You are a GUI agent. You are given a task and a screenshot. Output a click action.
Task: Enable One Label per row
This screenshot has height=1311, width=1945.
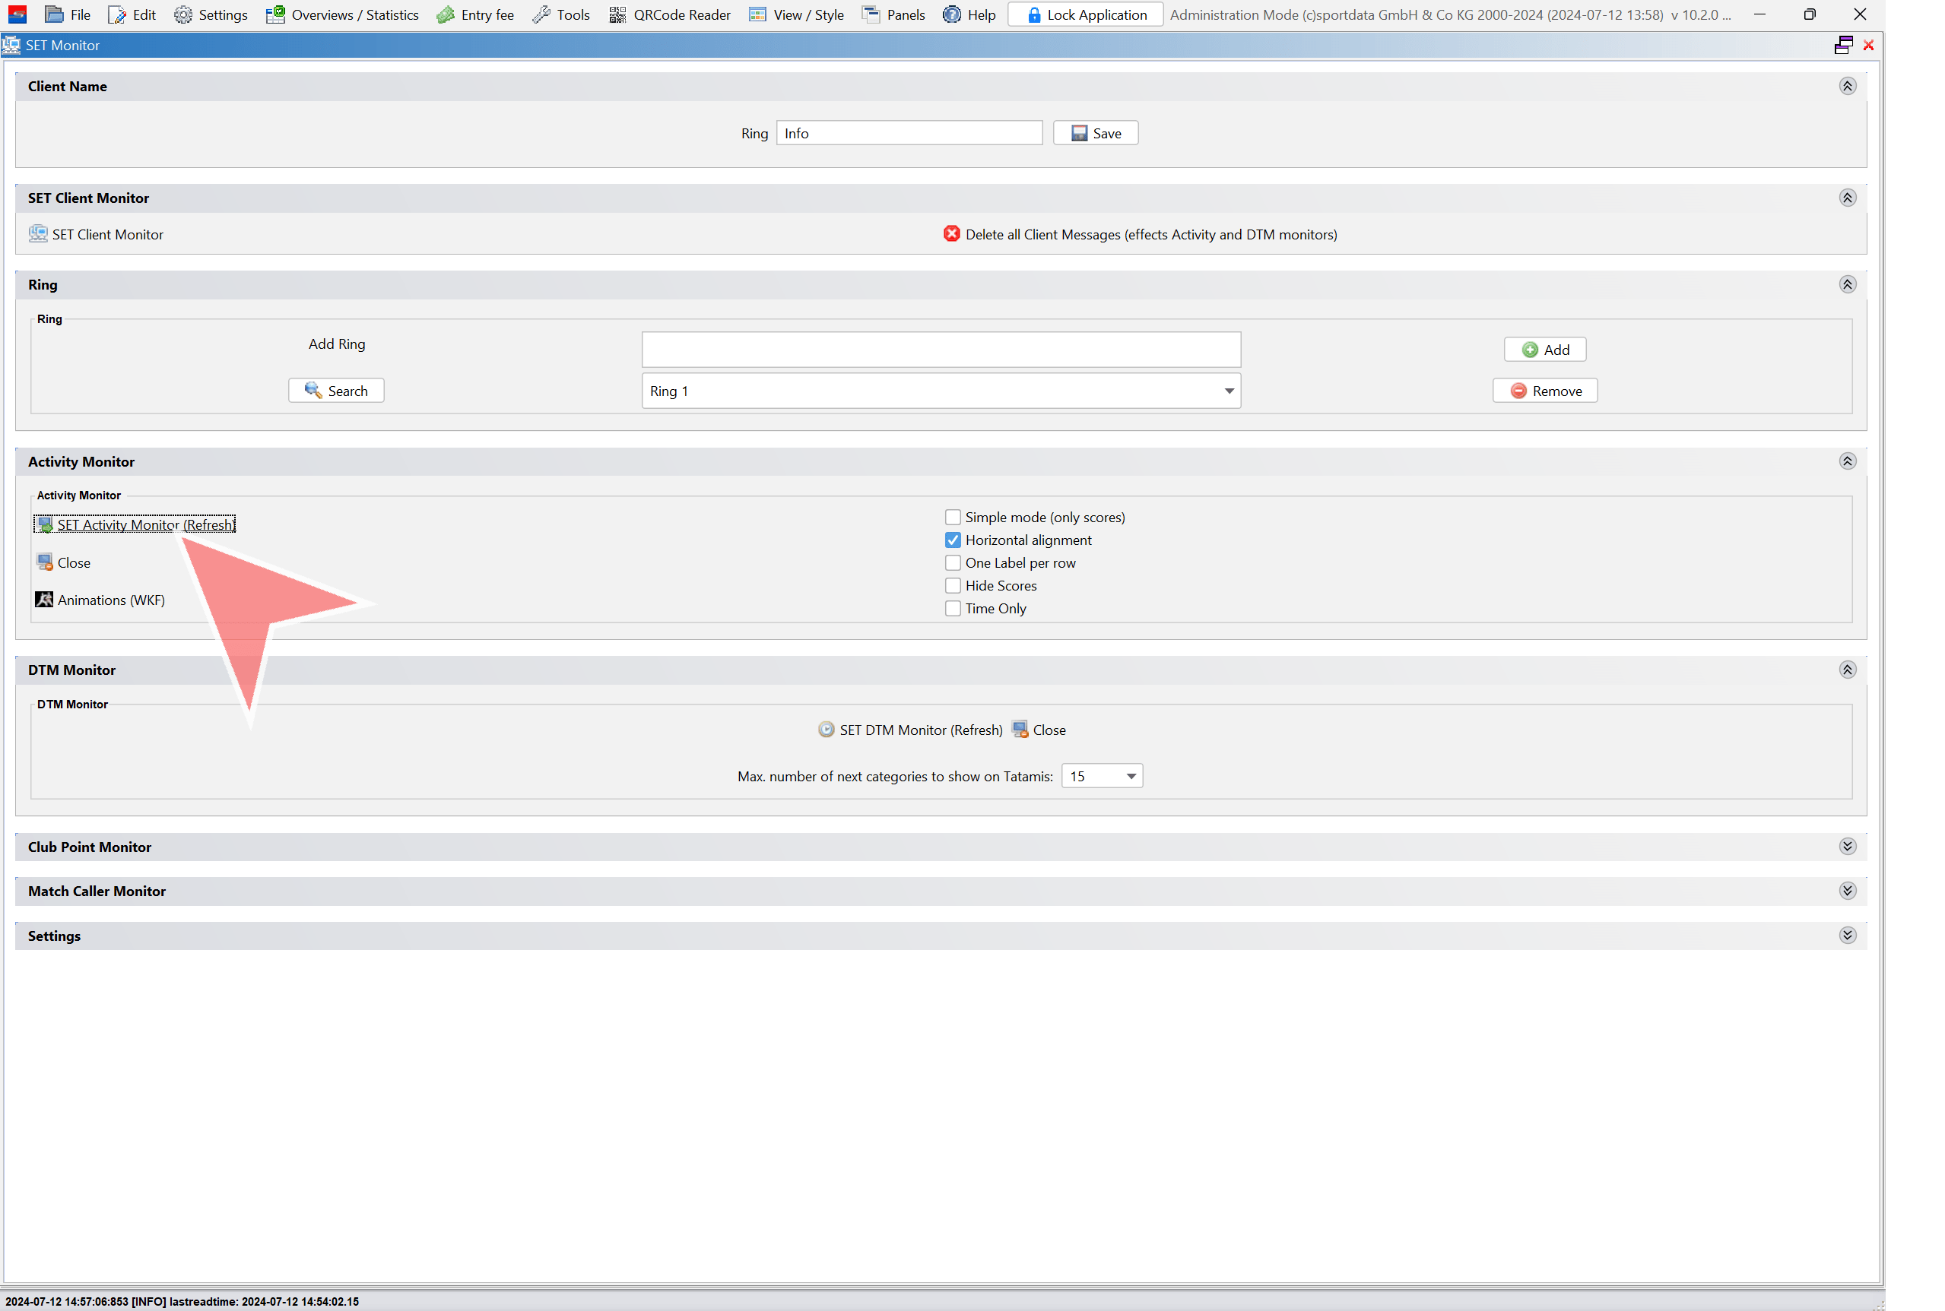click(x=952, y=562)
